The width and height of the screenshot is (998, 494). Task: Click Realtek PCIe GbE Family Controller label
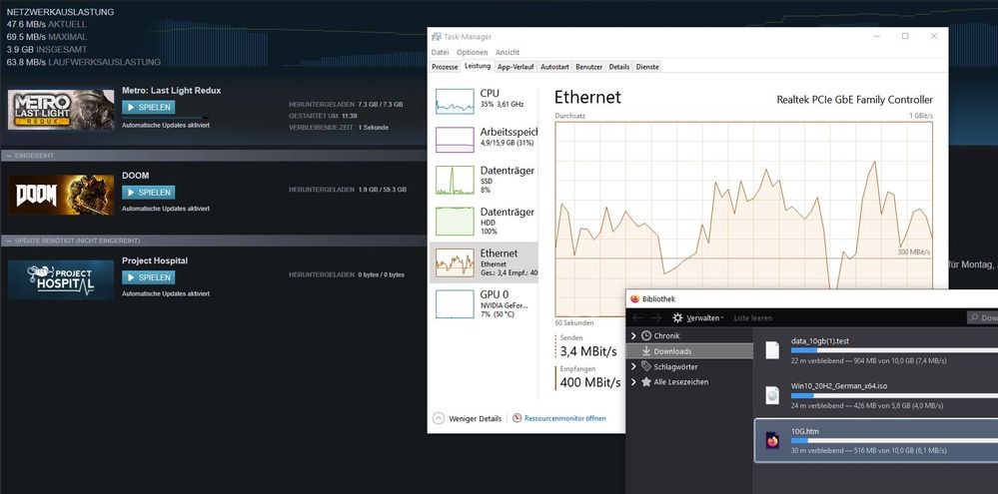855,100
